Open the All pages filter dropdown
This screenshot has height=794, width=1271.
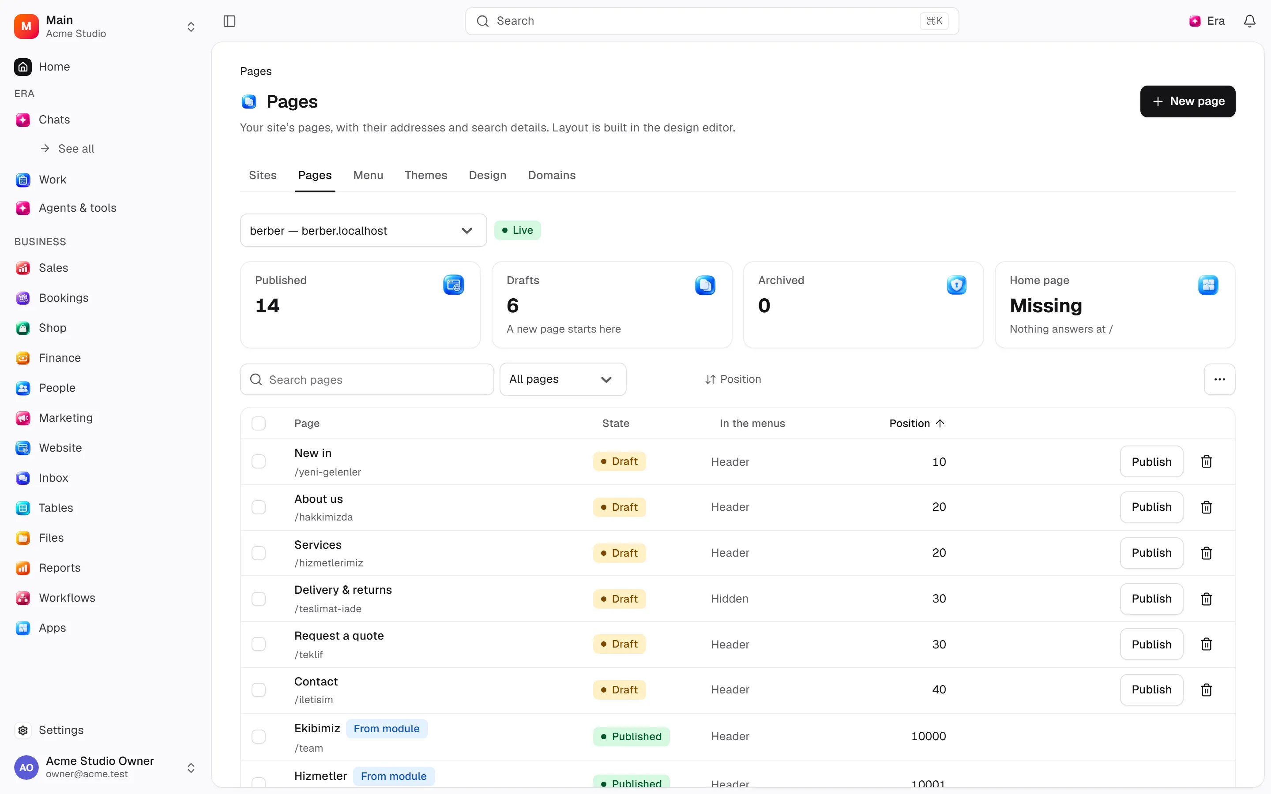(x=563, y=379)
